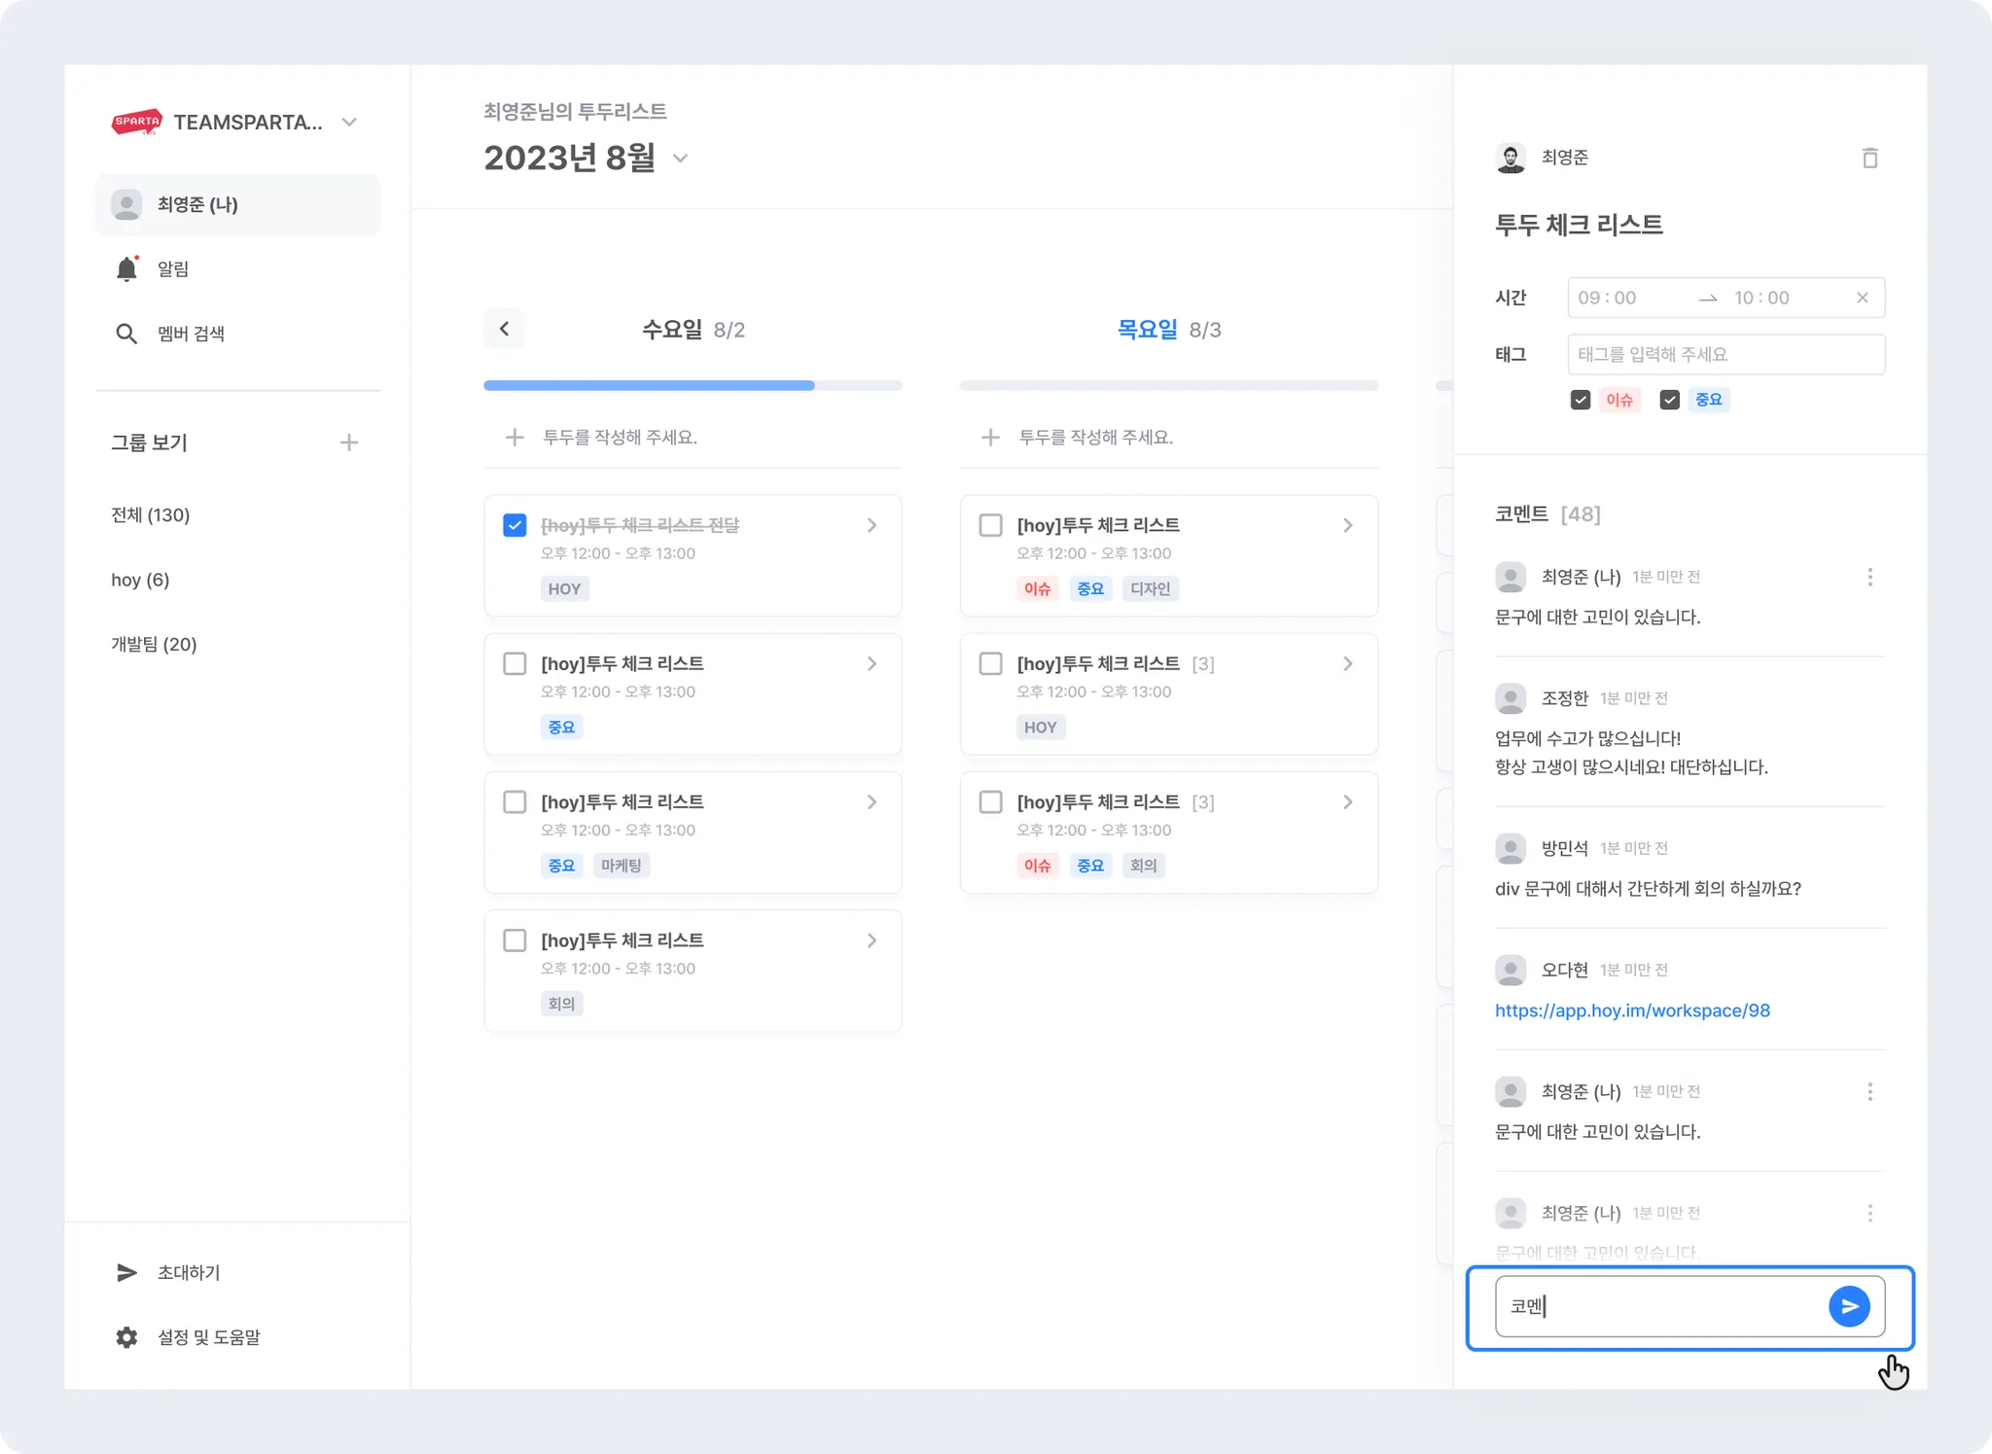Open 설정 및 도움말 gear settings
Image resolution: width=1992 pixels, height=1454 pixels.
point(126,1337)
